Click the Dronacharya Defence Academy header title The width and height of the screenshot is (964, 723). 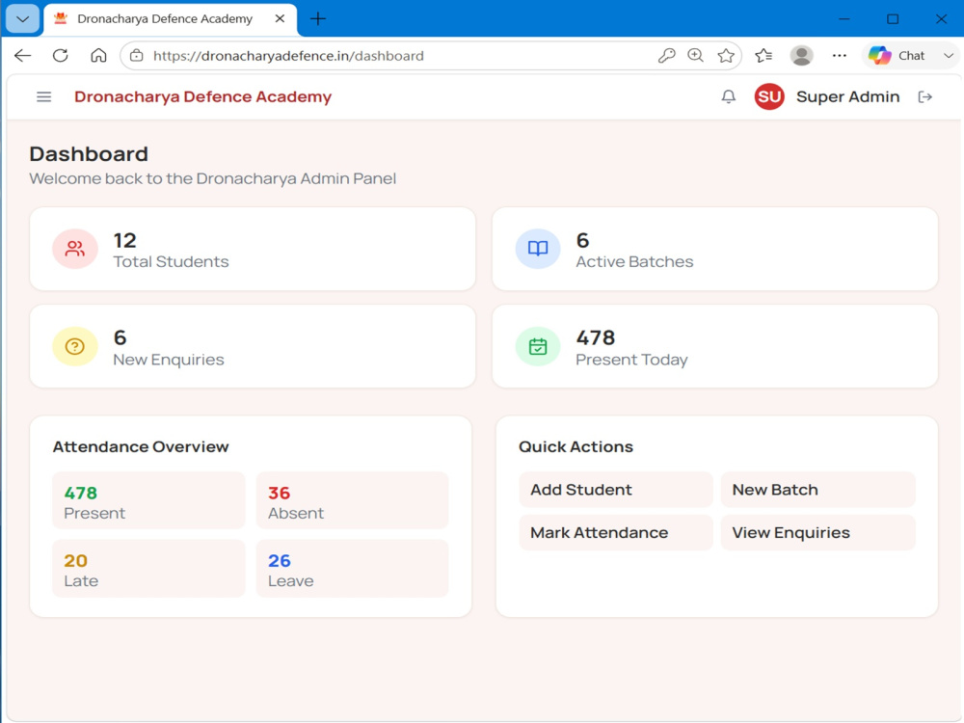click(202, 97)
